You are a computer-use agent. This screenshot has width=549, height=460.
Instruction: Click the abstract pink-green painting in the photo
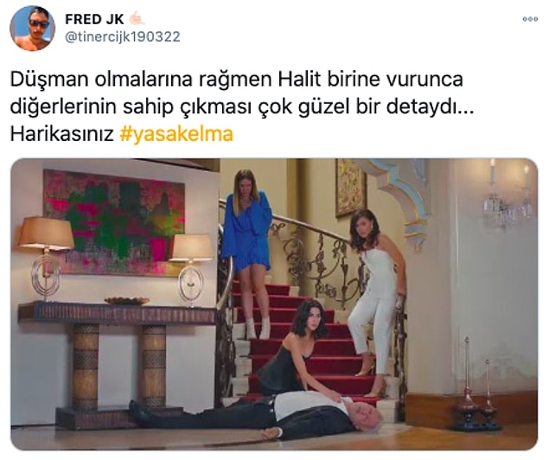tap(114, 222)
